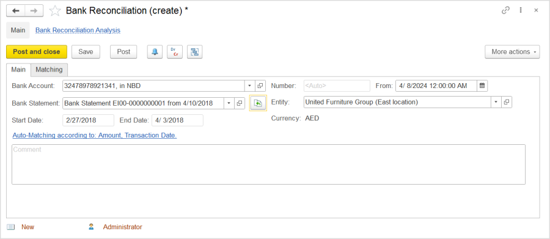This screenshot has height=239, width=550.
Task: Open the calendar picker for From date
Action: tap(482, 86)
